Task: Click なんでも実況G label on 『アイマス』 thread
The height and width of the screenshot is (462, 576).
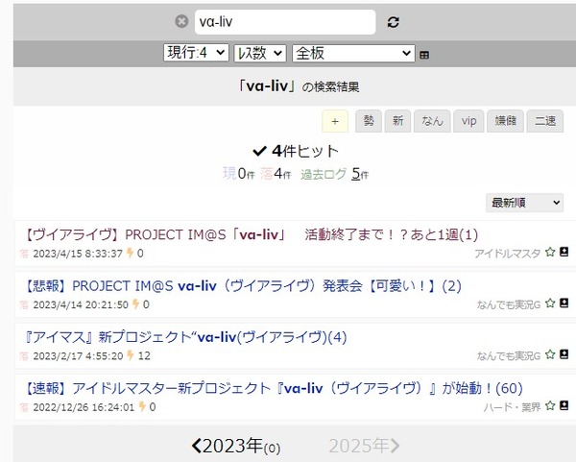Action: coord(509,355)
